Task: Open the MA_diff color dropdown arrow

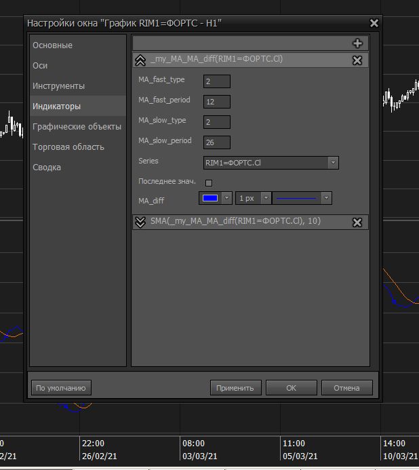Action: click(x=227, y=198)
